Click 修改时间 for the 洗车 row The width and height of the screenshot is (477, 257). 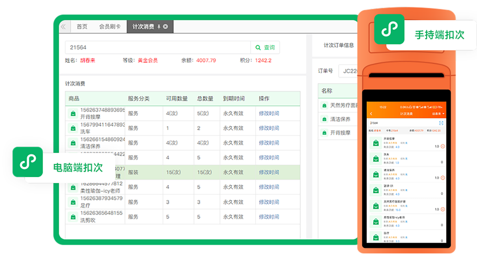tap(268, 128)
